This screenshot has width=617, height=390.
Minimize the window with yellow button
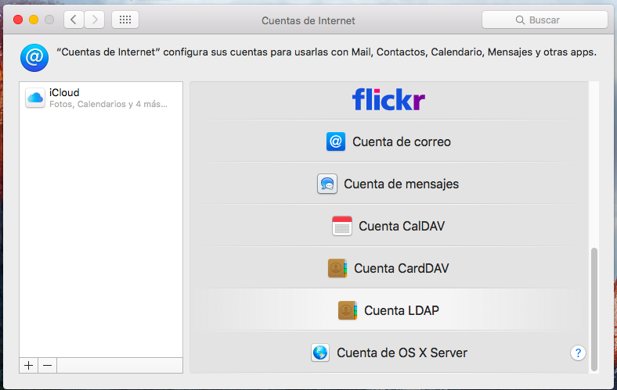point(34,20)
